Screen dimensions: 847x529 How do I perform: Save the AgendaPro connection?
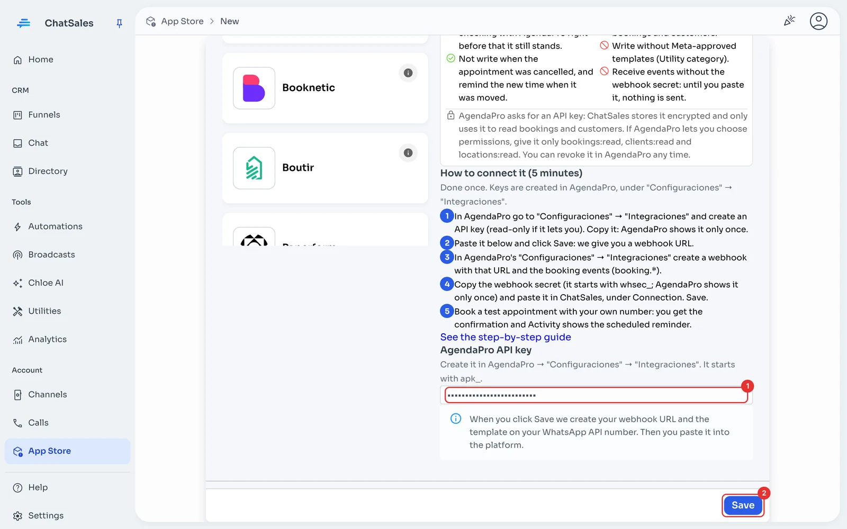pyautogui.click(x=743, y=505)
